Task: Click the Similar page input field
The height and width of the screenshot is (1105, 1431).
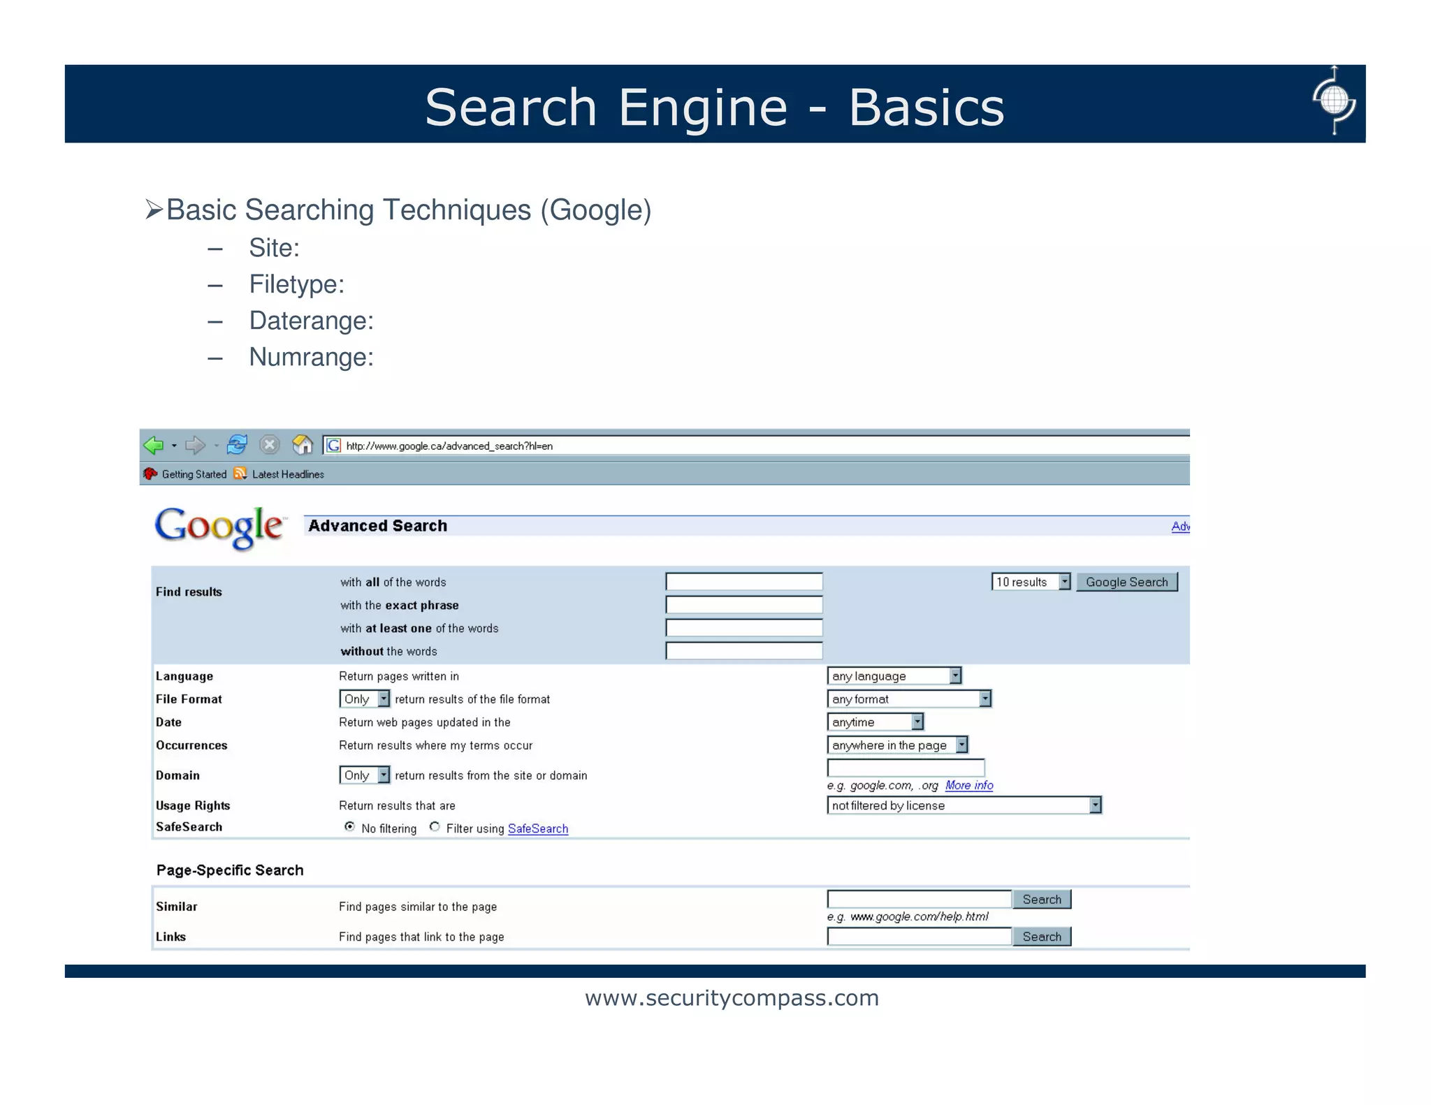Action: tap(920, 899)
